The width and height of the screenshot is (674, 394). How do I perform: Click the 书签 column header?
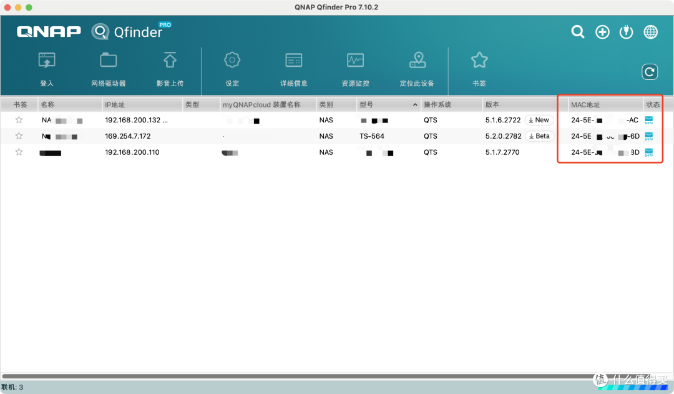(20, 104)
